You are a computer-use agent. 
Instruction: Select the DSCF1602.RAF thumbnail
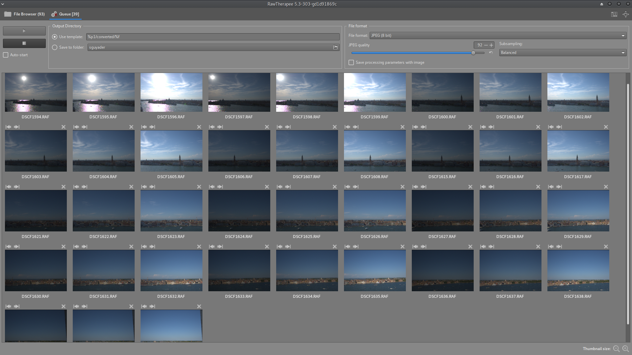pyautogui.click(x=578, y=92)
